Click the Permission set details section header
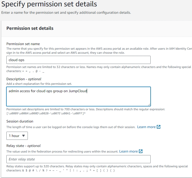 (x=30, y=28)
